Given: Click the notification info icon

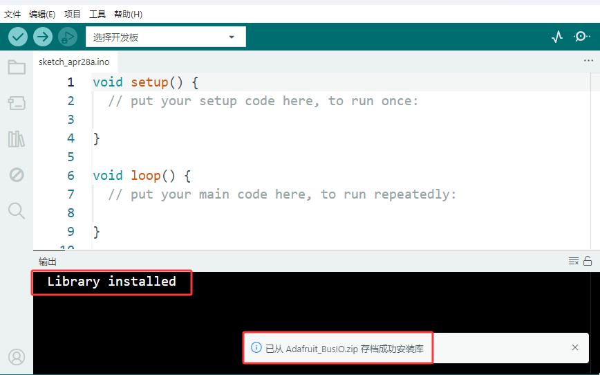Looking at the screenshot, I should (x=256, y=347).
